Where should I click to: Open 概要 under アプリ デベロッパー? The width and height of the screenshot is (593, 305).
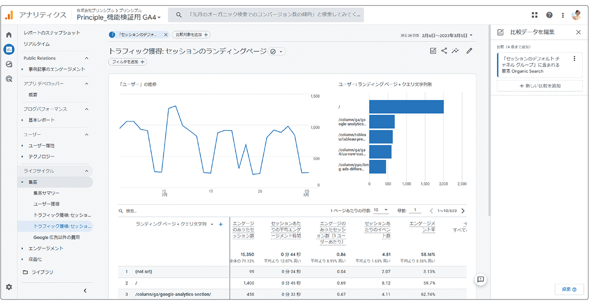(33, 95)
